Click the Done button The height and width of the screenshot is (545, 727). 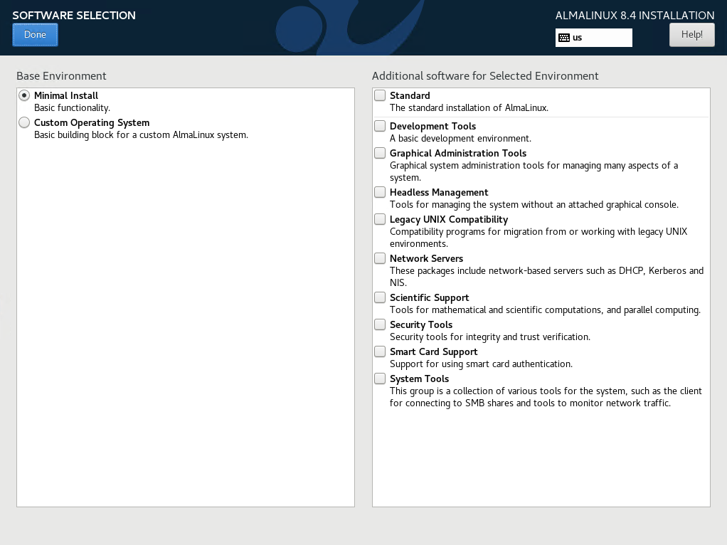36,35
